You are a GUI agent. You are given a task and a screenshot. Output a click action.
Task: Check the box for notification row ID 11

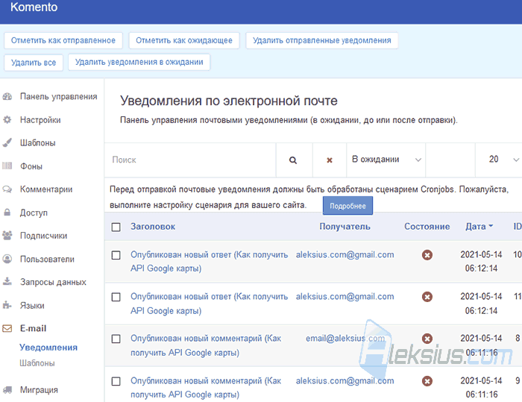[116, 297]
